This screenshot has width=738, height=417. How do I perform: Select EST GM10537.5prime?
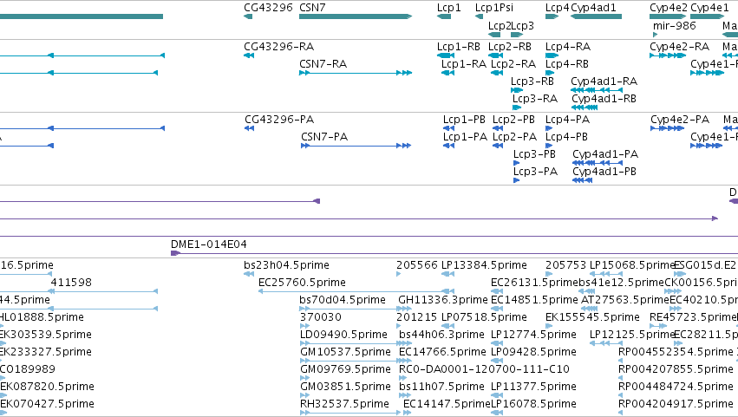tap(345, 352)
